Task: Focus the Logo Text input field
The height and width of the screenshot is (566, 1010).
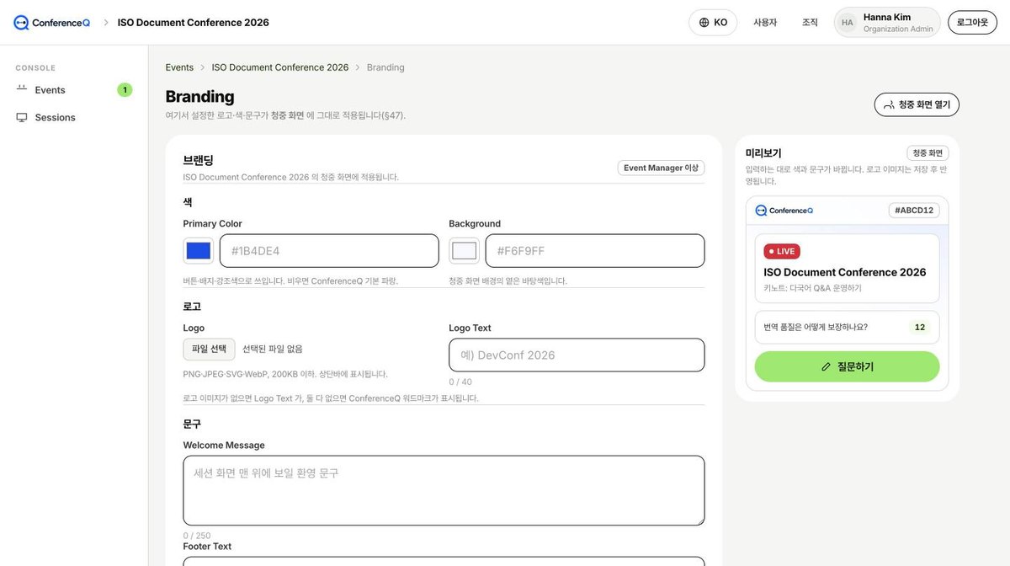Action: 577,355
